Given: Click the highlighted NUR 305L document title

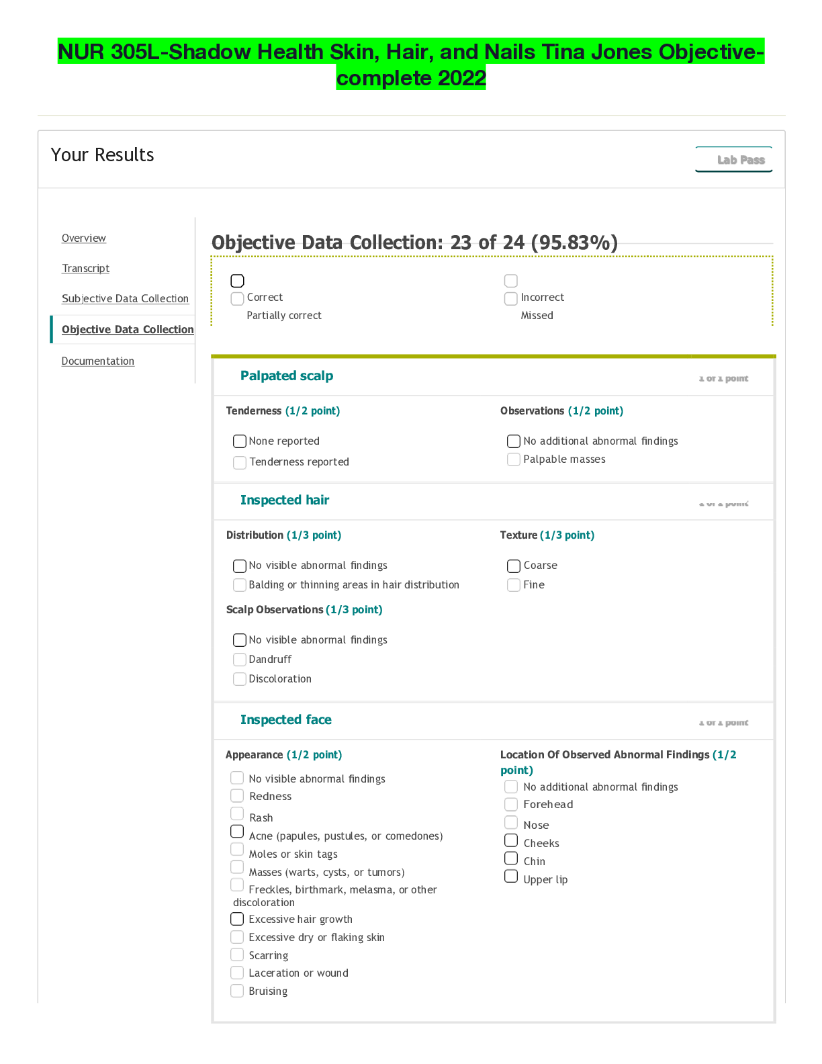Looking at the screenshot, I should tap(411, 64).
